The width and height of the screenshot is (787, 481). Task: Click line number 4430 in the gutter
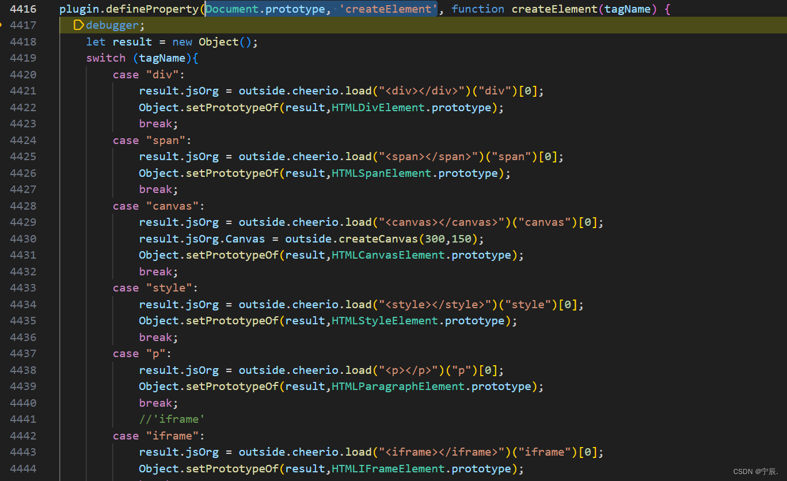[x=23, y=239]
